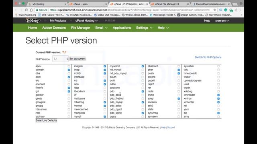This screenshot has width=257, height=144.
Task: Enable the apcu extension checkbox
Action: pyautogui.click(x=69, y=66)
